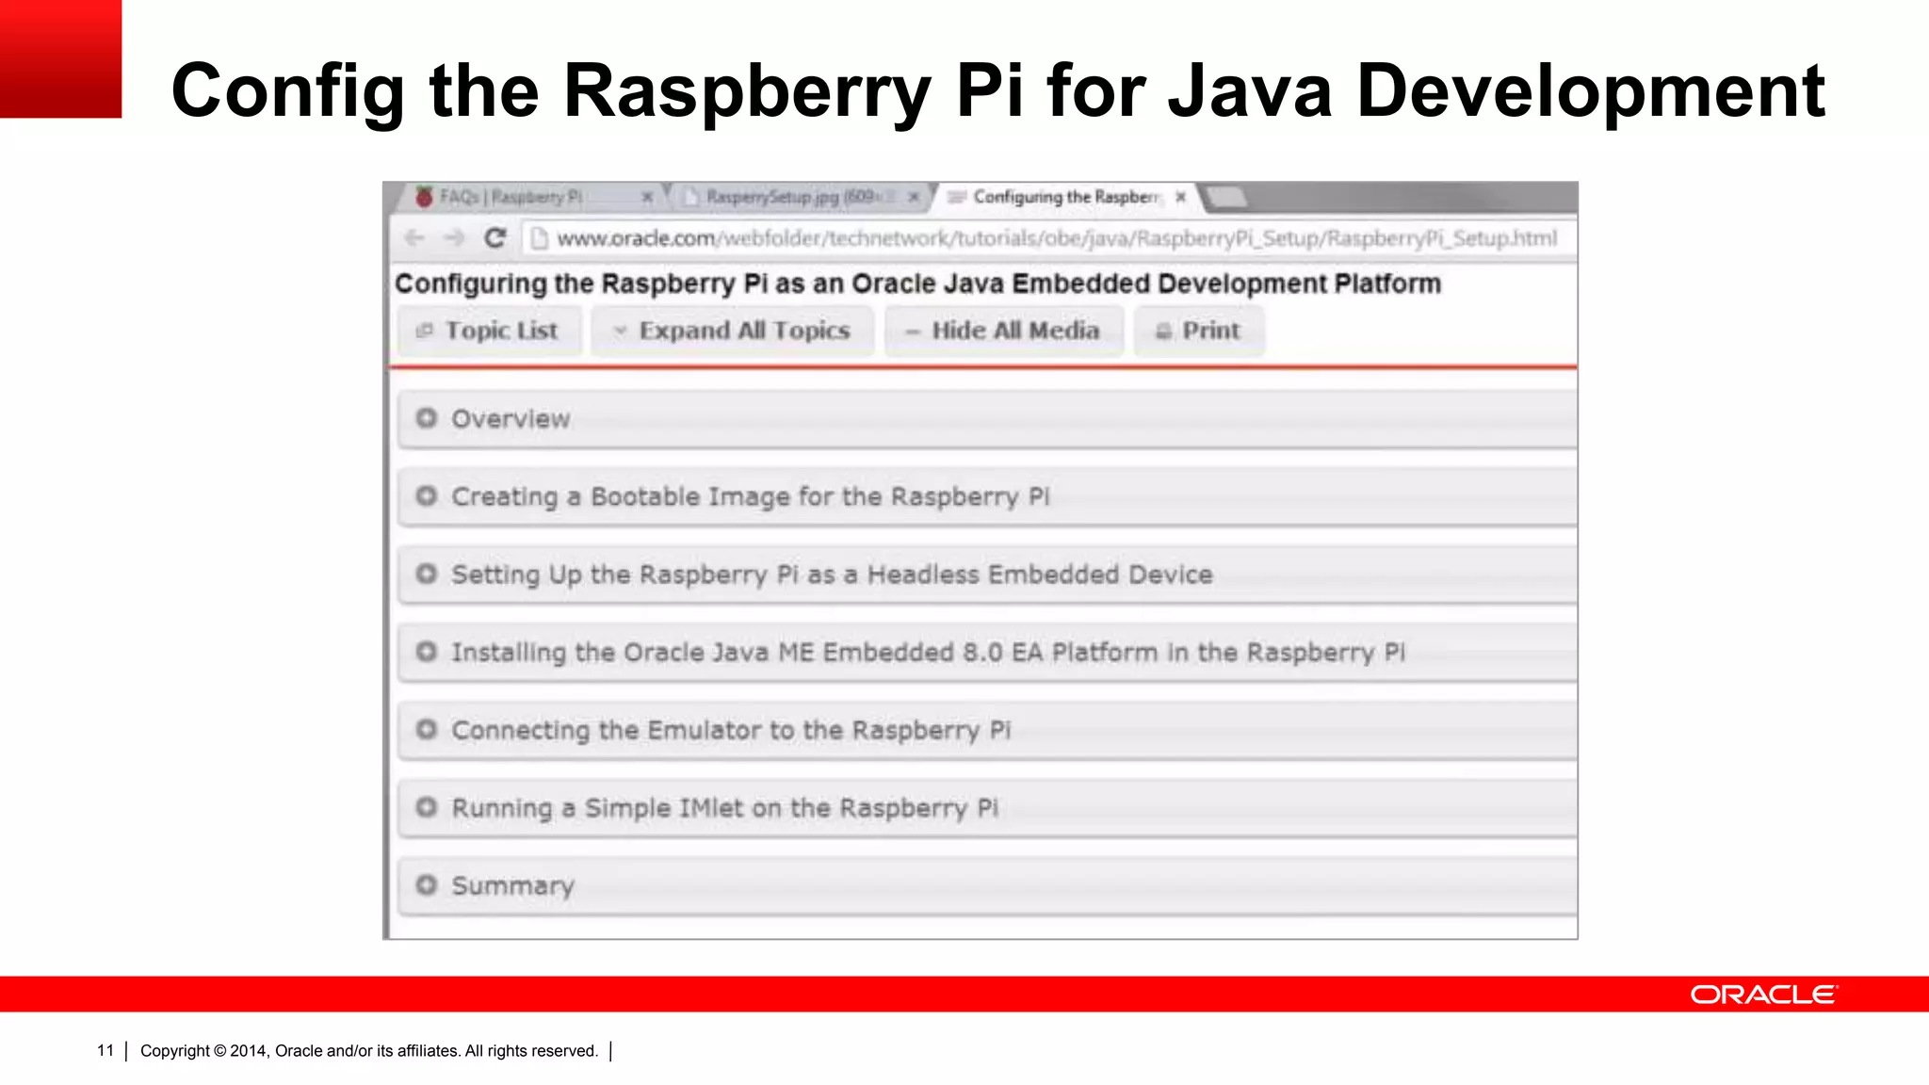Viewport: 1929px width, 1085px height.
Task: Expand Installing the Oracle Java ME Embedded topic
Action: click(987, 653)
